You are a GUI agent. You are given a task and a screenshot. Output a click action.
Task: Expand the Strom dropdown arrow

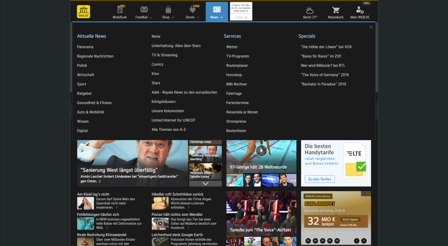click(x=197, y=17)
